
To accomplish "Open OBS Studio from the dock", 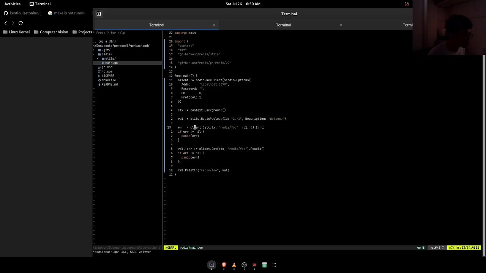I will click(244, 265).
